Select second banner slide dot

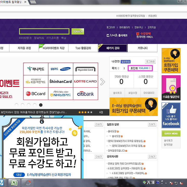pyautogui.click(x=23, y=105)
